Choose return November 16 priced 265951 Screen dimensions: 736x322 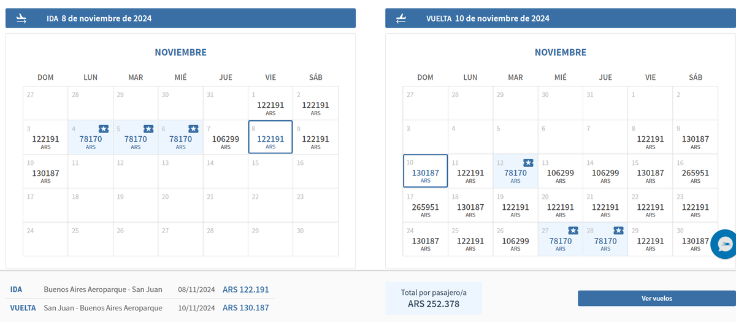click(x=696, y=173)
